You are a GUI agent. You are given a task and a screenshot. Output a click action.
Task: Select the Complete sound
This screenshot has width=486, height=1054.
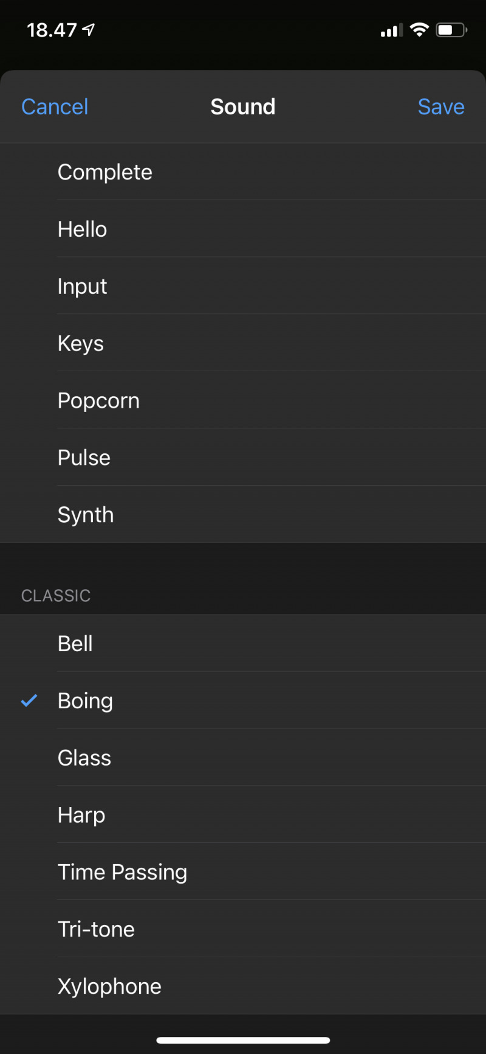tap(105, 172)
